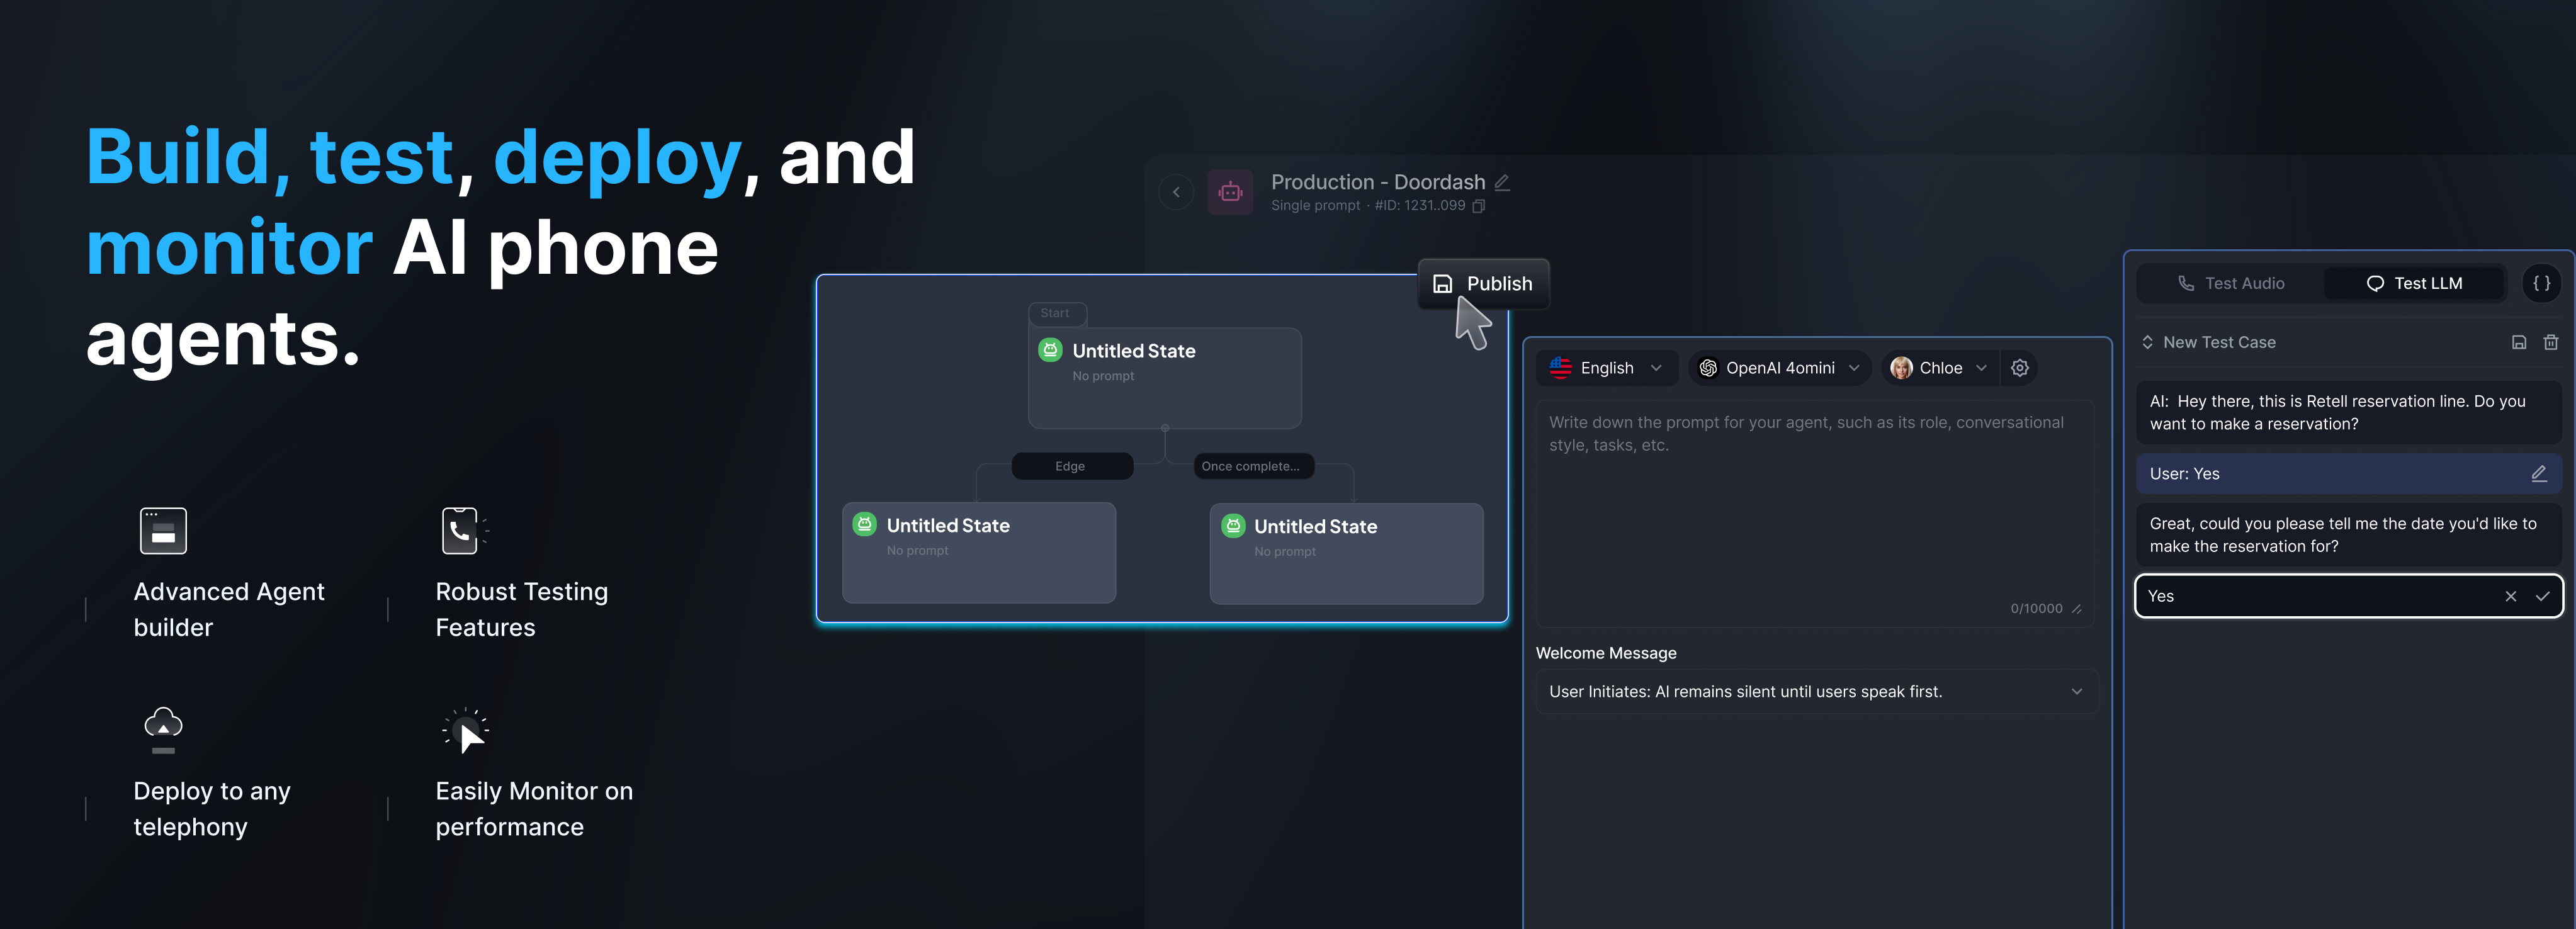Open the Welcome Message dropdown
2576x929 pixels.
[1816, 692]
